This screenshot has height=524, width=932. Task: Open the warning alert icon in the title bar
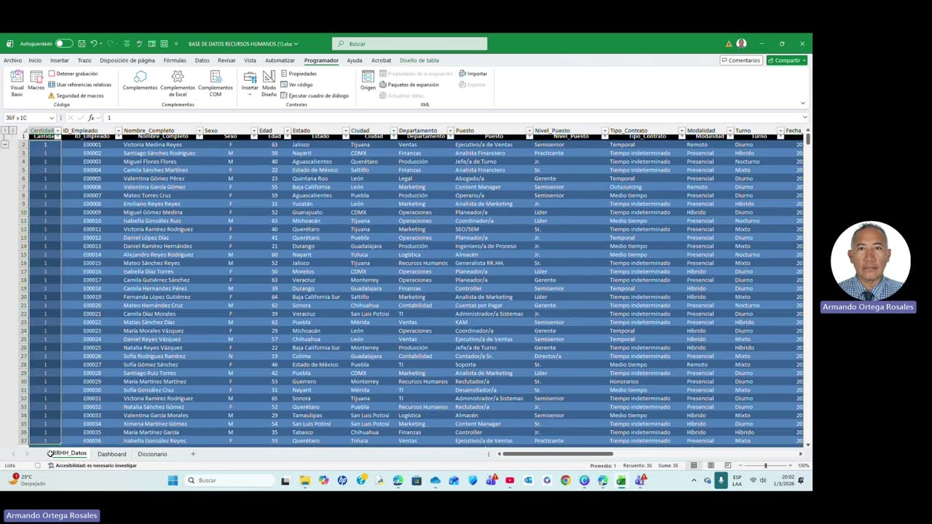[728, 44]
